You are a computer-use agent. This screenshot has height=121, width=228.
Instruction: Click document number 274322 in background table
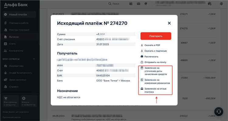click(184, 116)
